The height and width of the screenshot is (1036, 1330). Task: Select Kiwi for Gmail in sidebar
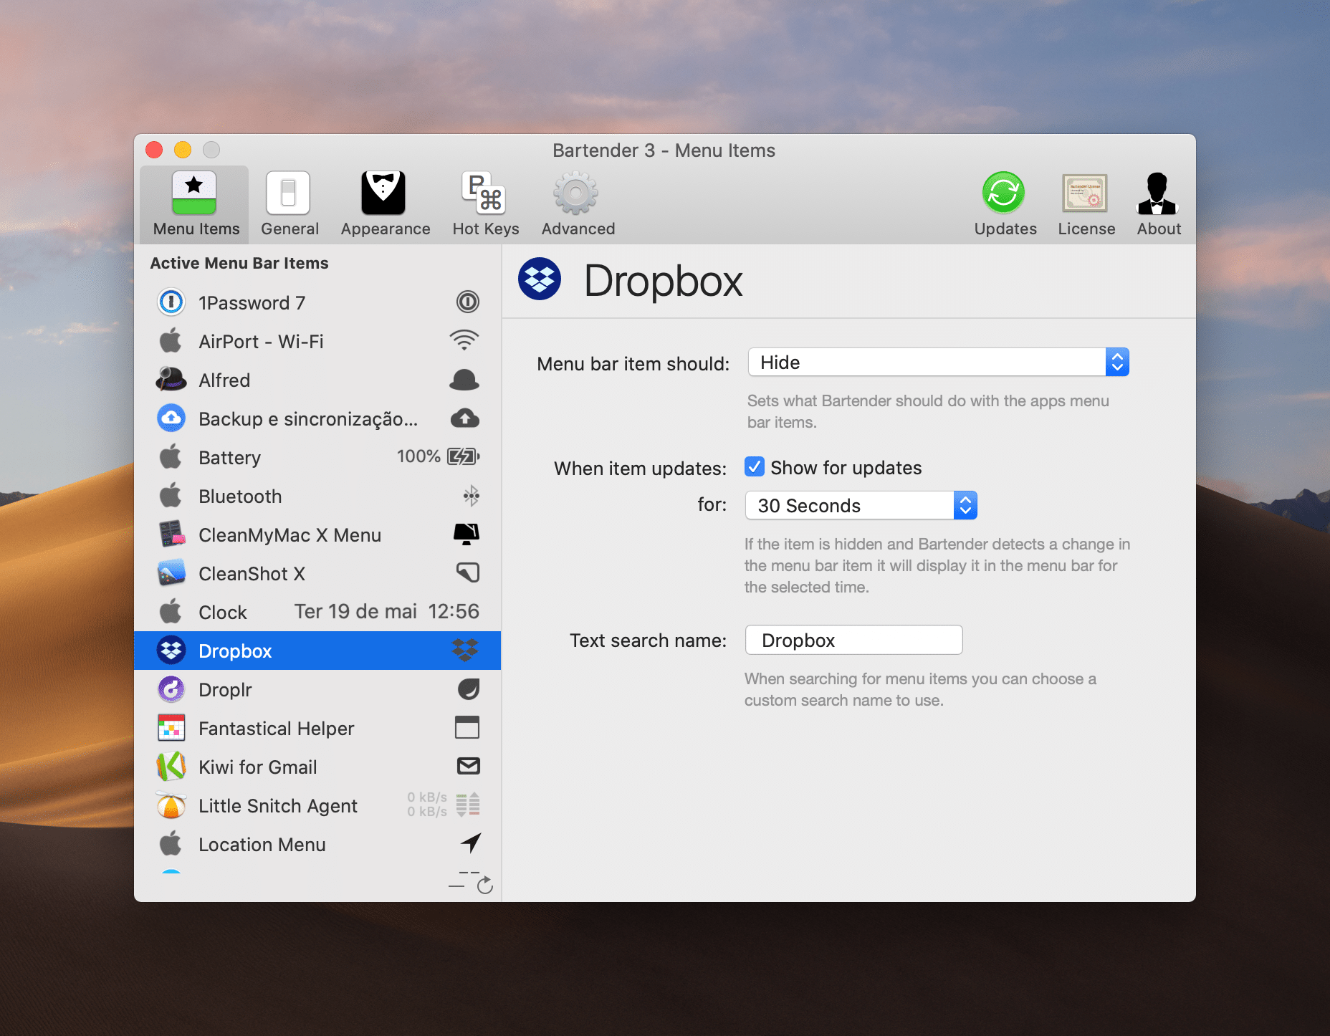pyautogui.click(x=258, y=767)
